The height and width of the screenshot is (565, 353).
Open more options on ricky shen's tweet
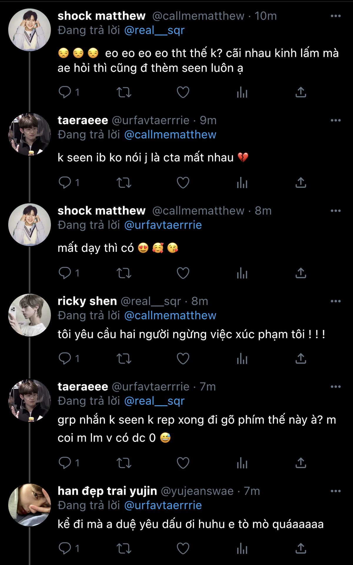click(x=336, y=301)
